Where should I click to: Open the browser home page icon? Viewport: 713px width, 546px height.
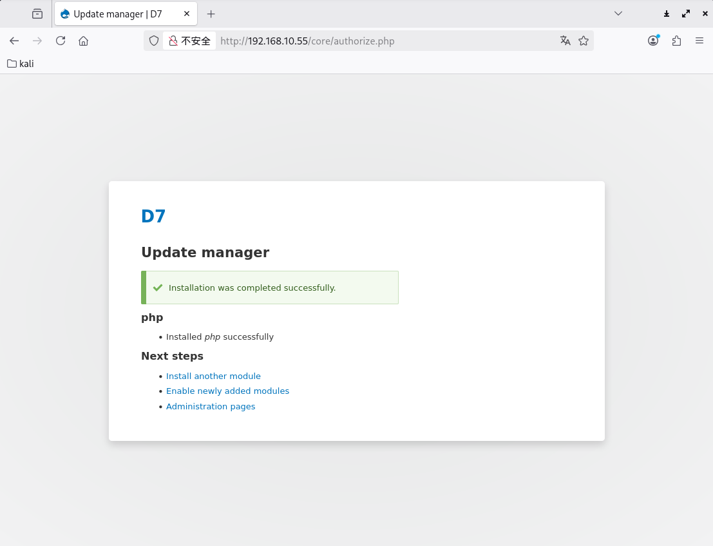pyautogui.click(x=83, y=41)
